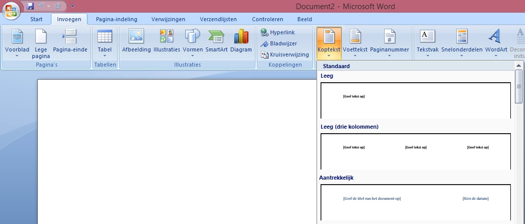Open the Tabel insert menu
The width and height of the screenshot is (525, 224).
point(105,43)
